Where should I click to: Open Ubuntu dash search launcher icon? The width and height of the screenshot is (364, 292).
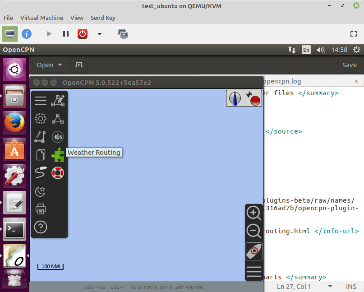[x=14, y=70]
